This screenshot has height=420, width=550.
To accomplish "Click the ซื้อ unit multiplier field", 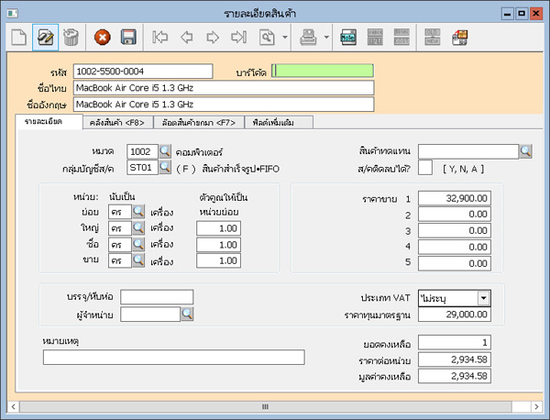I will tap(218, 245).
